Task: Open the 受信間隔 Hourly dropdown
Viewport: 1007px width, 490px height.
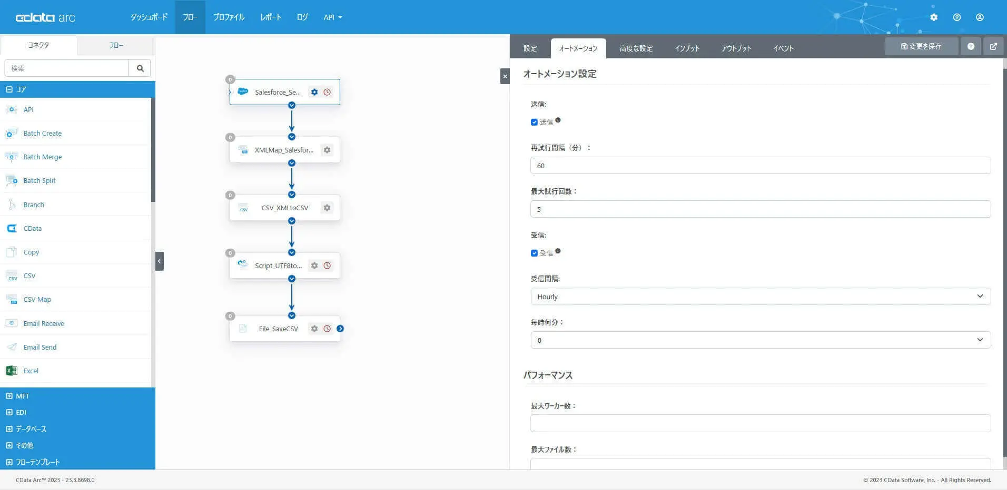Action: tap(761, 297)
